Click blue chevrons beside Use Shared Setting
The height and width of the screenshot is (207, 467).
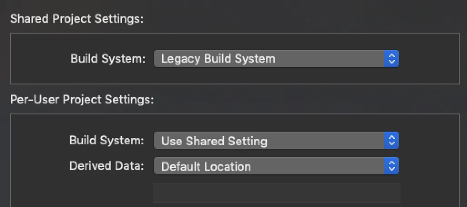pos(391,141)
